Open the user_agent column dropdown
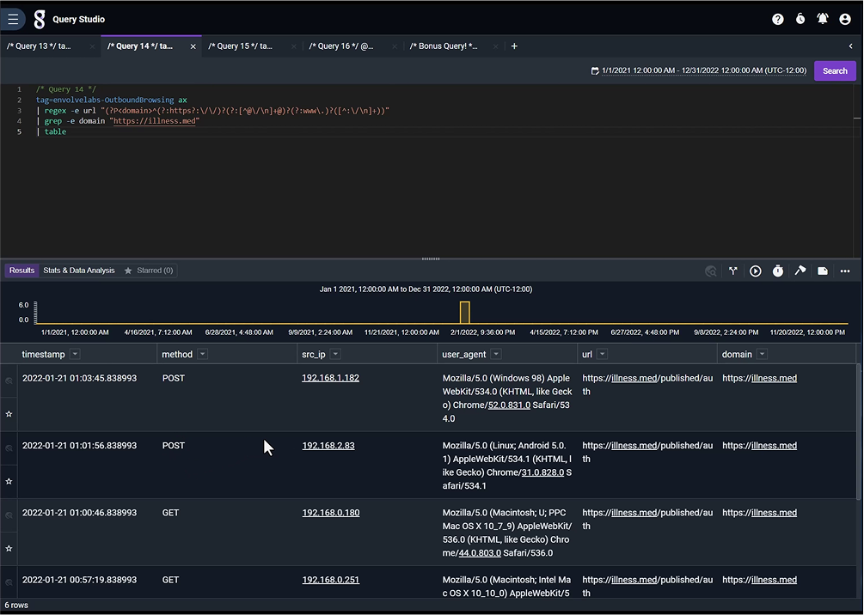The image size is (864, 615). click(x=496, y=354)
